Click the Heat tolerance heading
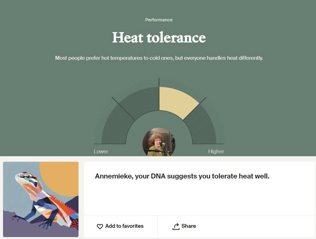316x239 pixels. pos(159,38)
